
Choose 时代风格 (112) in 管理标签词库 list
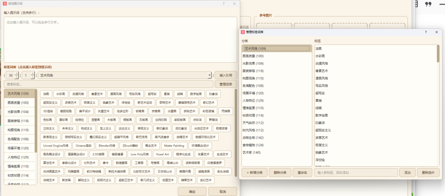[x=277, y=130]
